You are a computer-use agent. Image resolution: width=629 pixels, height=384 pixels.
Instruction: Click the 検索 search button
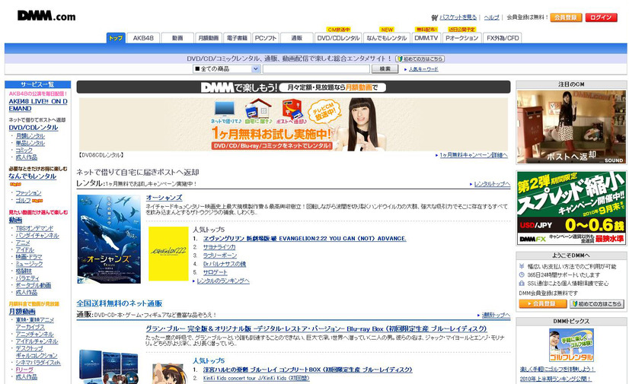(385, 69)
